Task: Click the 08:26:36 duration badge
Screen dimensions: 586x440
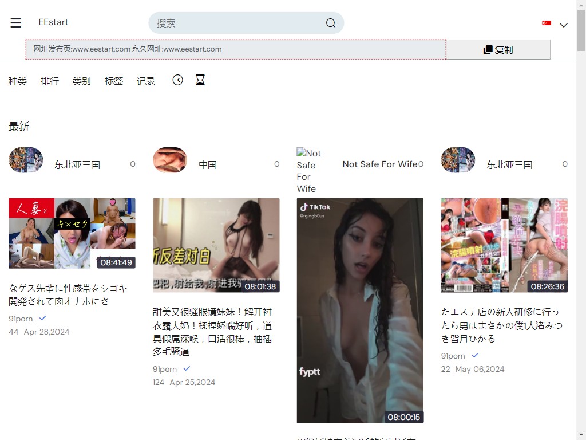Action: tap(548, 286)
